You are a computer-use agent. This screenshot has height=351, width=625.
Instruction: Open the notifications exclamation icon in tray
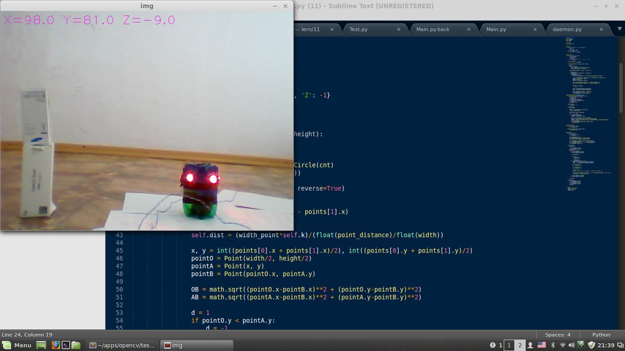pos(493,345)
